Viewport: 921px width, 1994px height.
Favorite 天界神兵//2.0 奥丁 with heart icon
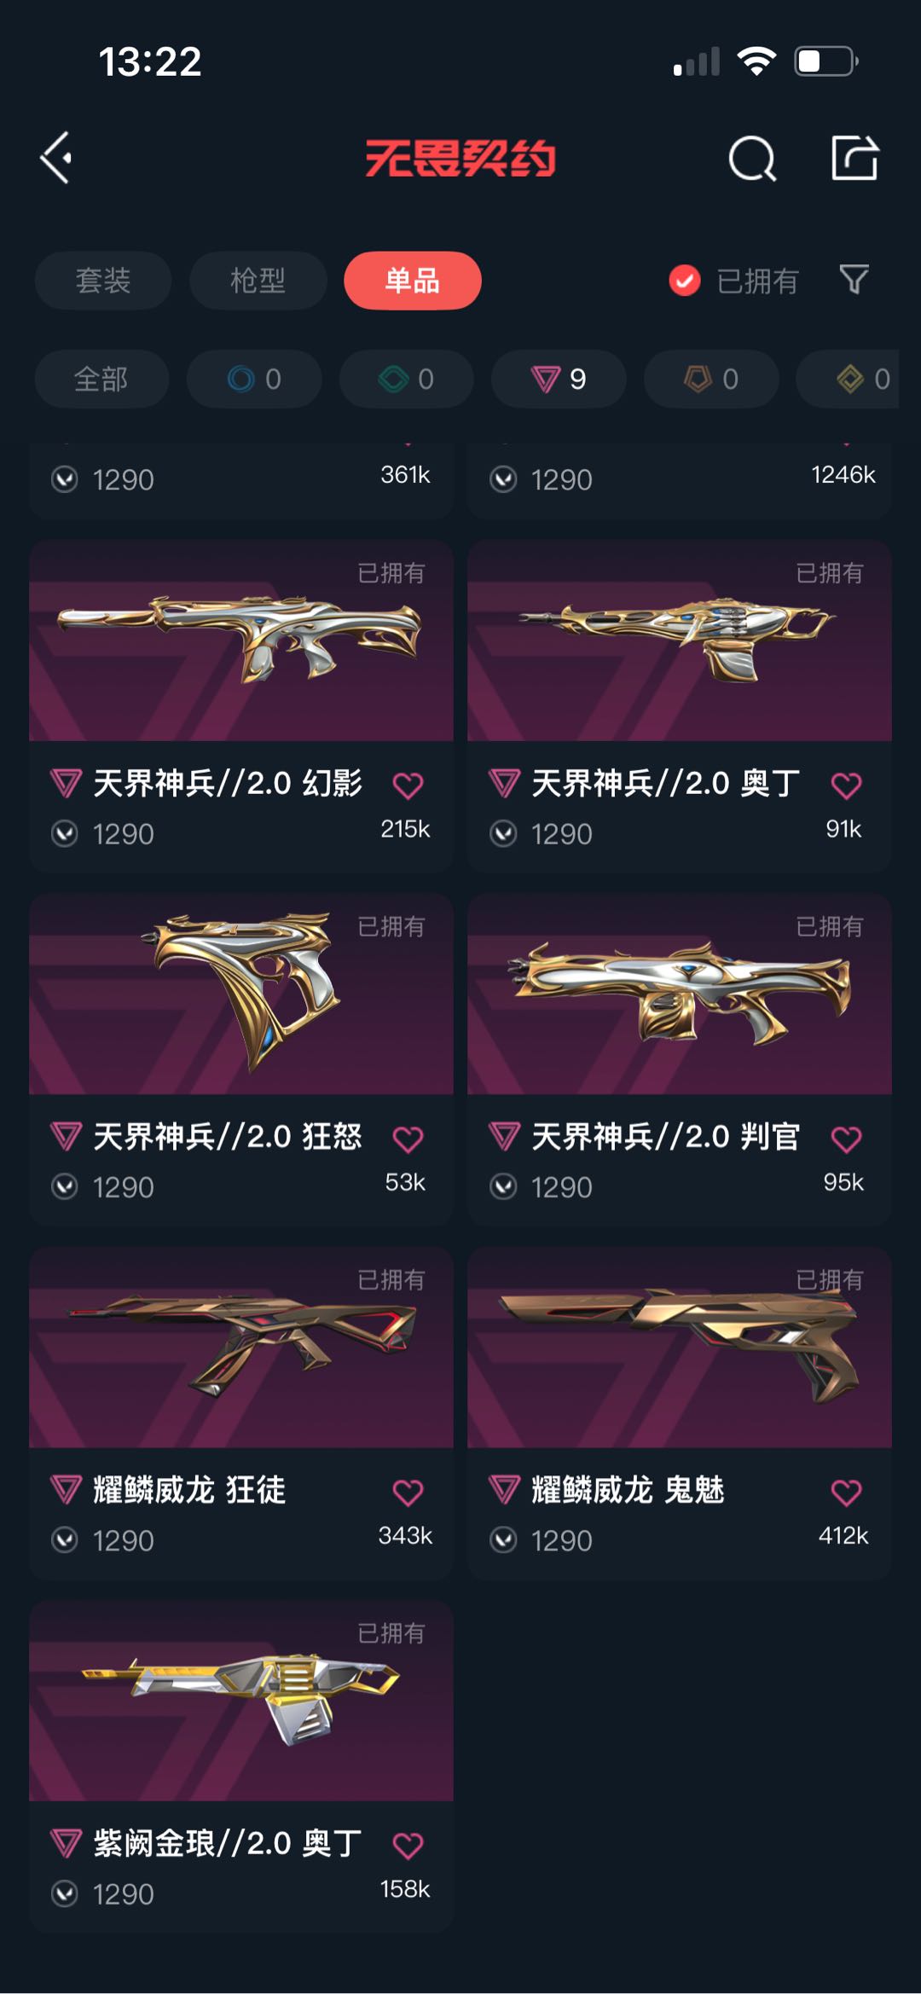[846, 785]
